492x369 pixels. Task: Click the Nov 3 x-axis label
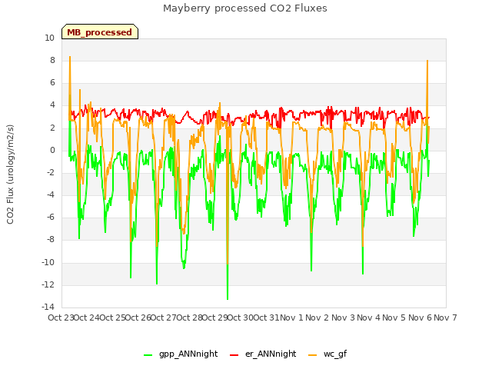(x=343, y=317)
